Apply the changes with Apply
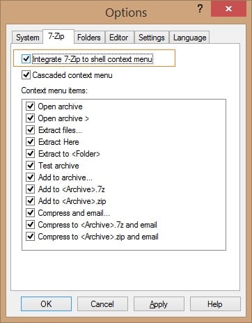The width and height of the screenshot is (252, 323). tap(159, 304)
